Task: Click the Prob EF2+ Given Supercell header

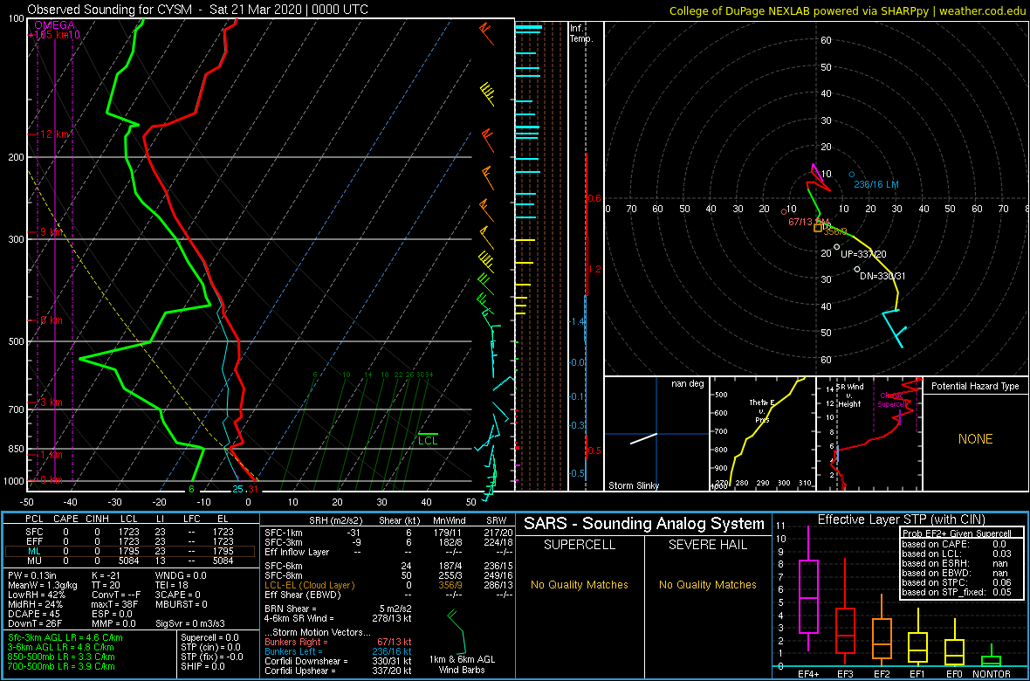Action: (x=958, y=533)
